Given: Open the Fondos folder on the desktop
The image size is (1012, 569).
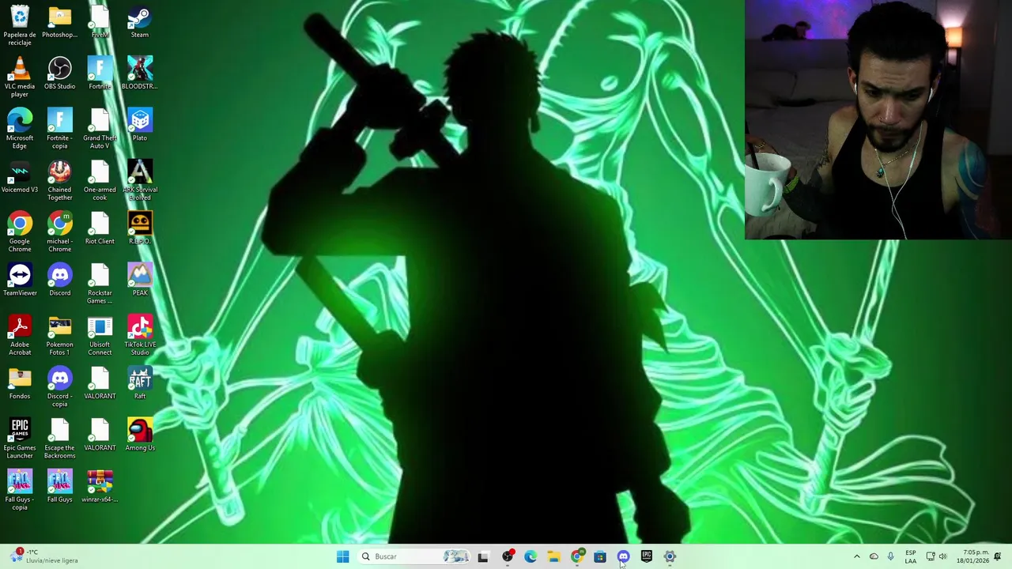Looking at the screenshot, I should pyautogui.click(x=20, y=383).
